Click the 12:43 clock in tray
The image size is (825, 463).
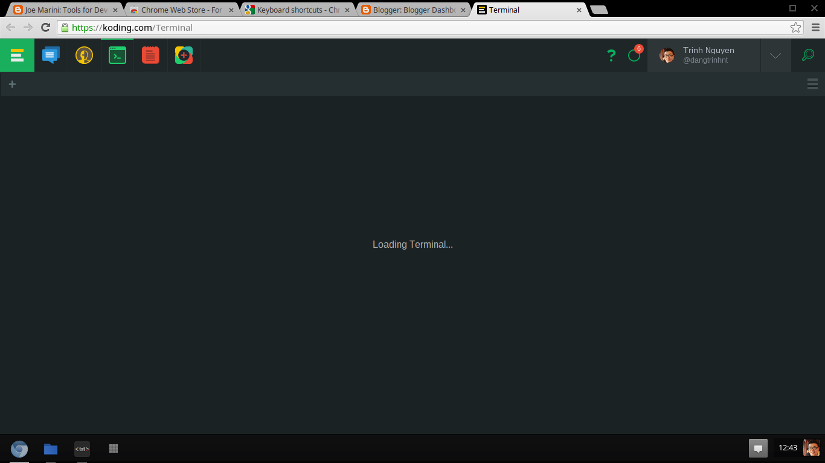[x=788, y=448]
